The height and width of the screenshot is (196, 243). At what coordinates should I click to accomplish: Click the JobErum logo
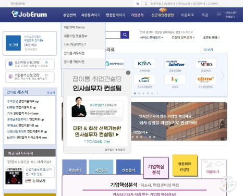(29, 14)
